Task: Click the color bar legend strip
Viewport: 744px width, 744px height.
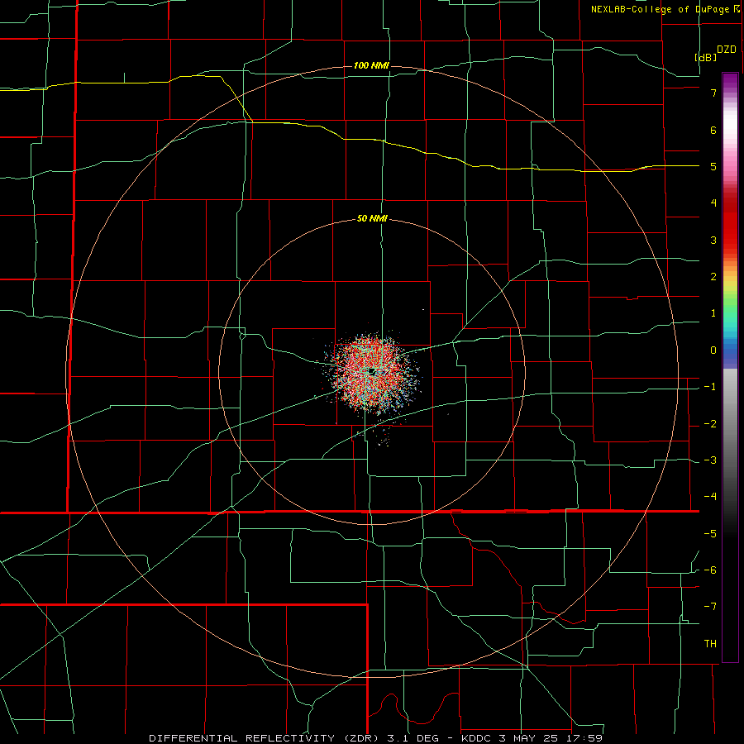Action: click(730, 367)
